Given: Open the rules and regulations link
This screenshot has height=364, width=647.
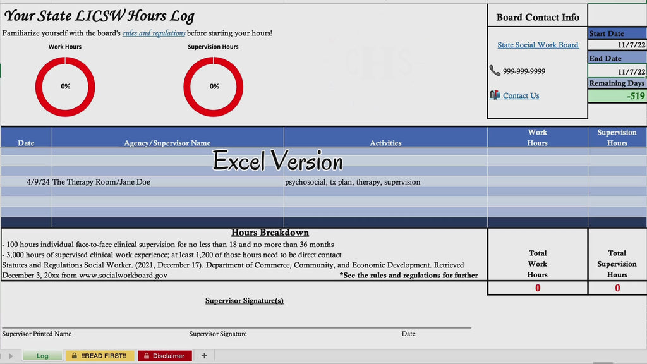Looking at the screenshot, I should coord(154,33).
